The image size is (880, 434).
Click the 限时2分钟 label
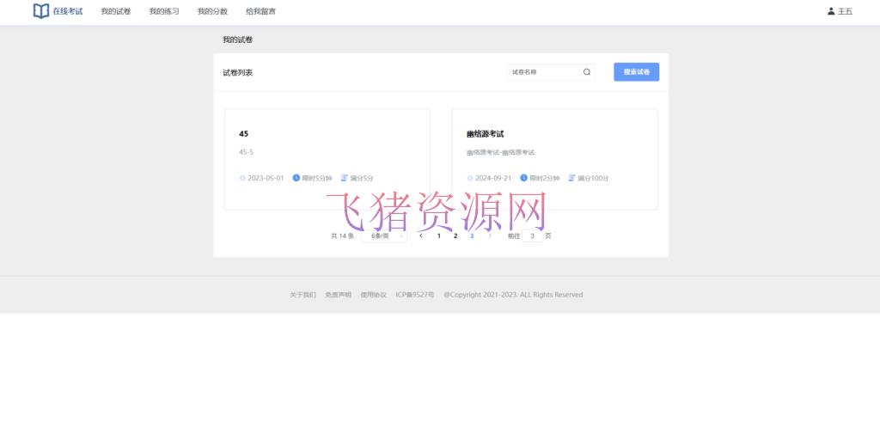[x=544, y=179]
